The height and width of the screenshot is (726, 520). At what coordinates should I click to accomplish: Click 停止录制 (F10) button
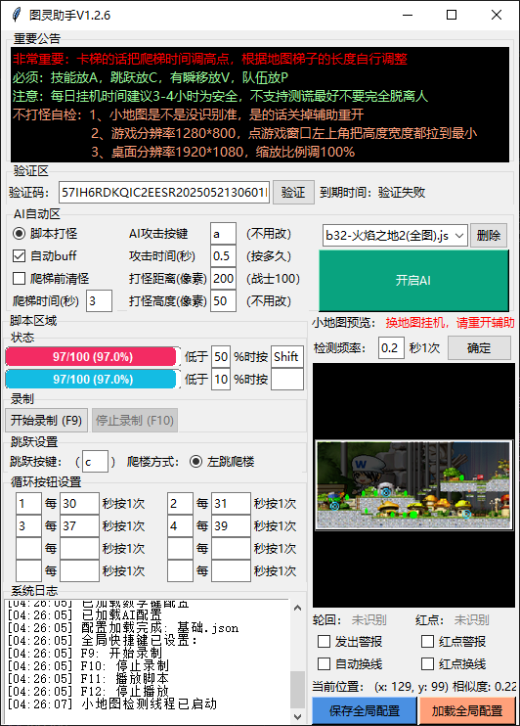coord(135,421)
